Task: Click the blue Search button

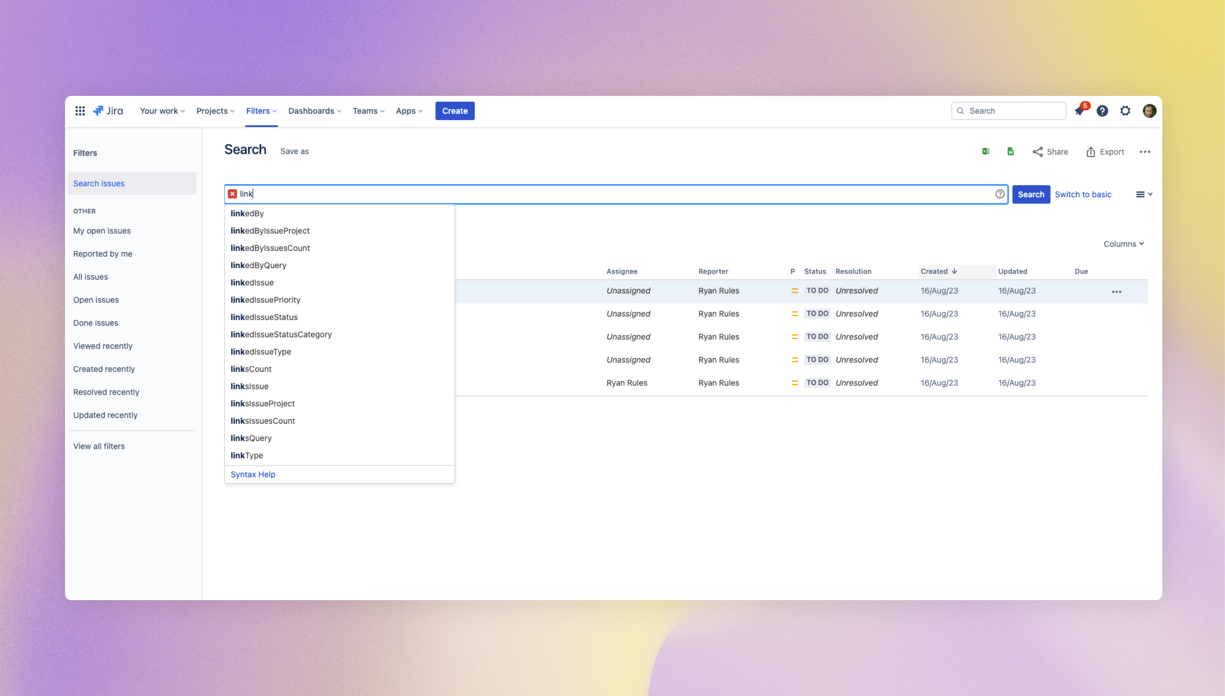Action: (1031, 194)
